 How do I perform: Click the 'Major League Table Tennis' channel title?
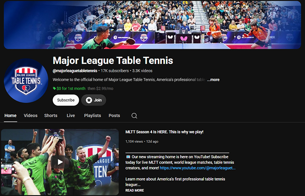[113, 61]
